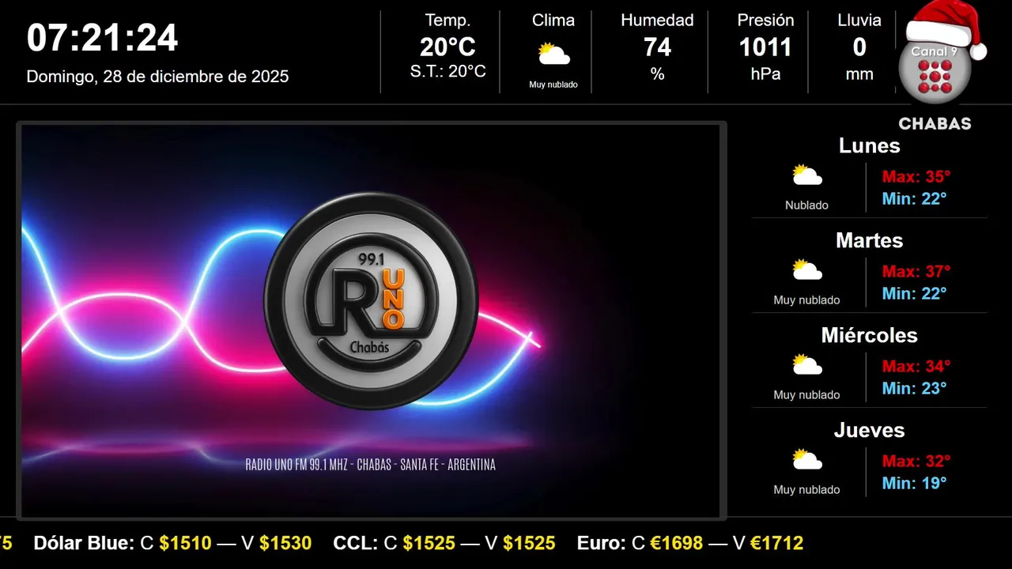Click the Presión label in header
This screenshot has height=569, width=1012.
click(x=765, y=20)
